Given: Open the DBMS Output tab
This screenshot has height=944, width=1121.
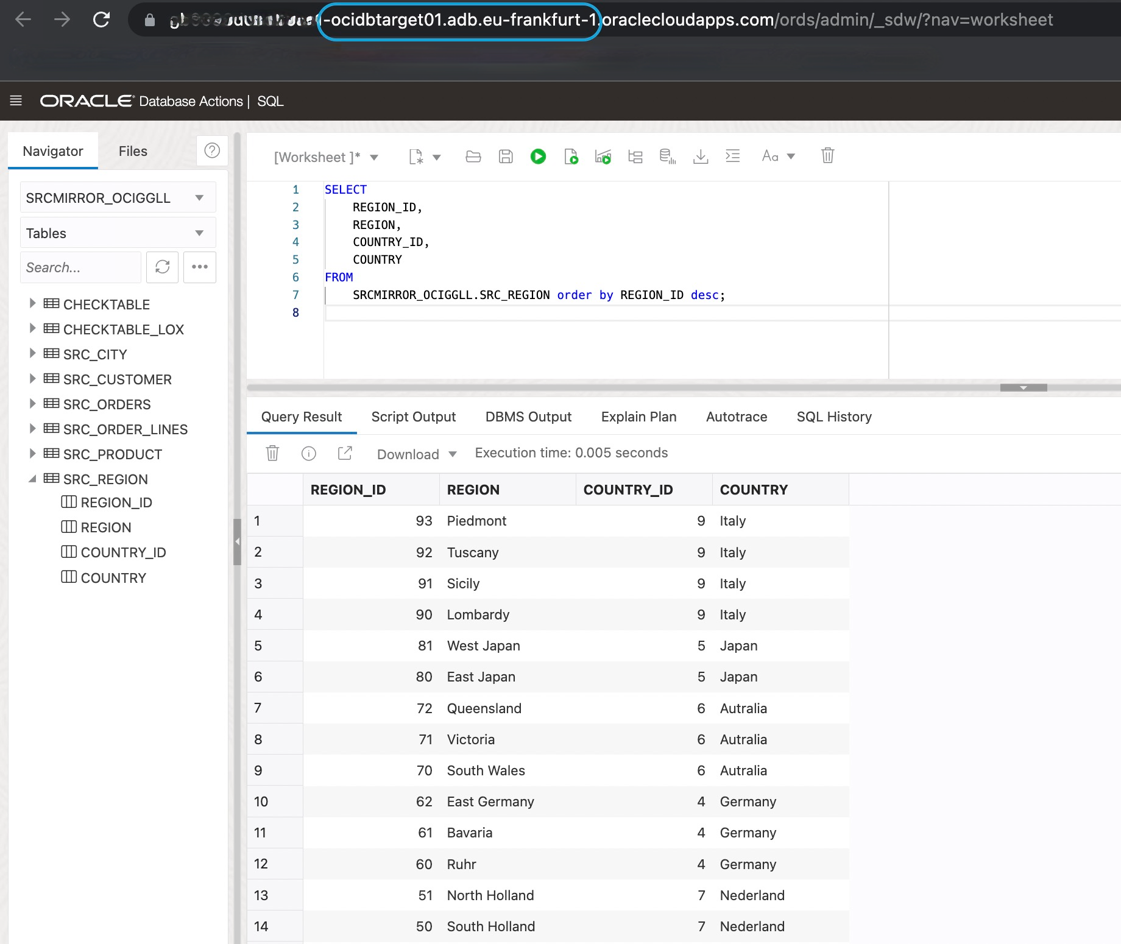Looking at the screenshot, I should coord(528,417).
